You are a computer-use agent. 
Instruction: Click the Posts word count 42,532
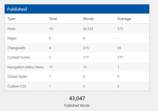pos(88,29)
